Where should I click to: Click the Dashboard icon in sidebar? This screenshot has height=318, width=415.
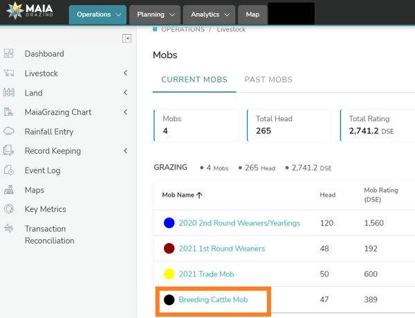(9, 54)
